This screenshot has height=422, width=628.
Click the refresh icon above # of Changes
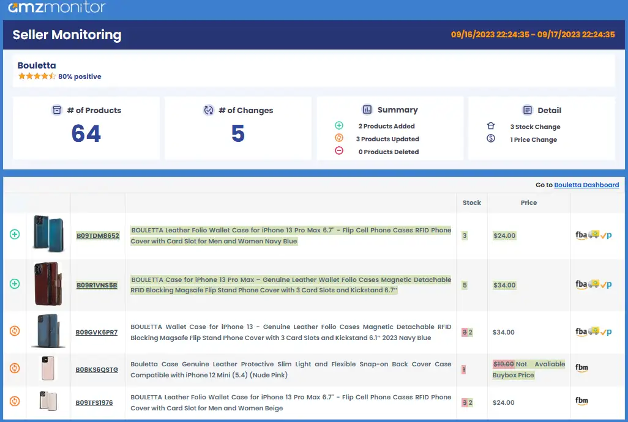click(209, 109)
